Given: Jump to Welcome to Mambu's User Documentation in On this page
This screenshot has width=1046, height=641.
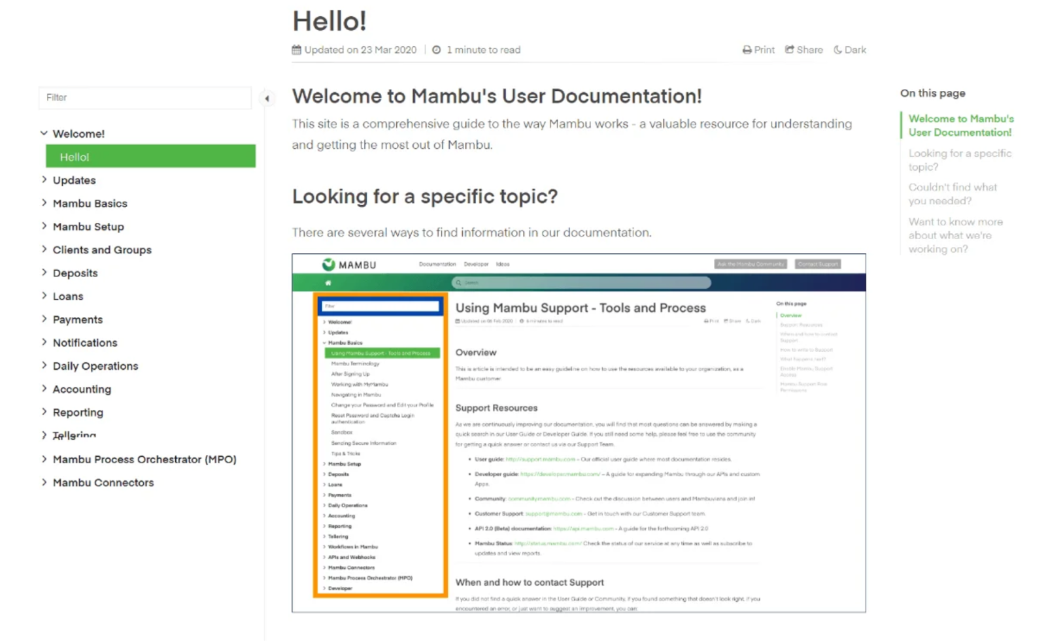Looking at the screenshot, I should 961,125.
